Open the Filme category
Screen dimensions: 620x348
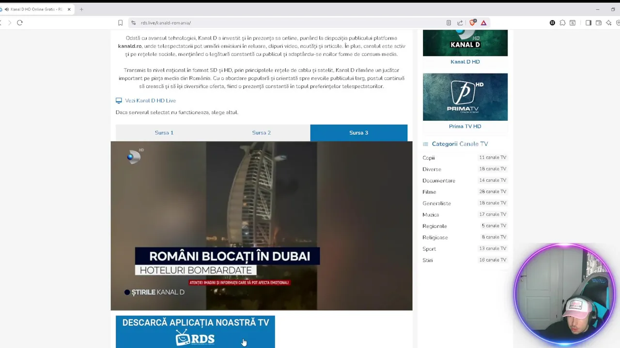(x=429, y=192)
